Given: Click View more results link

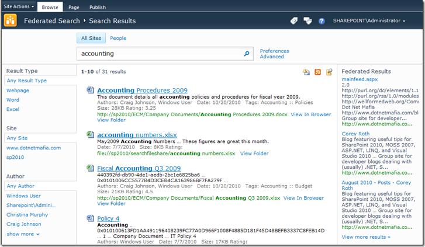Looking at the screenshot, I should click(366, 237).
